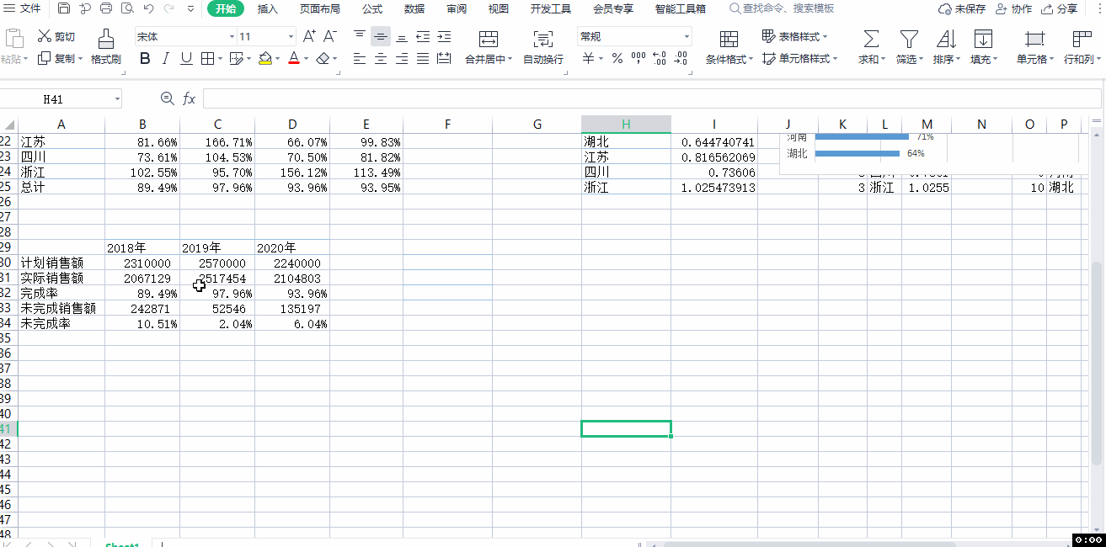This screenshot has width=1106, height=547.
Task: Switch to the 数据 Data tab
Action: 414,8
